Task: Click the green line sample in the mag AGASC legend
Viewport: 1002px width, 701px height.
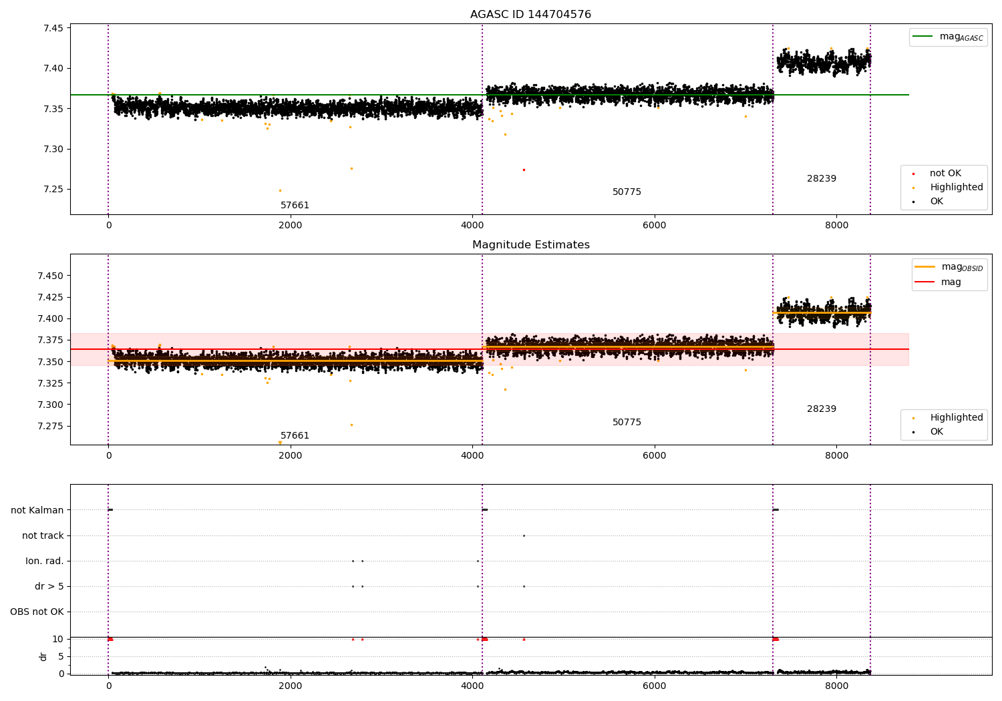Action: coord(923,37)
